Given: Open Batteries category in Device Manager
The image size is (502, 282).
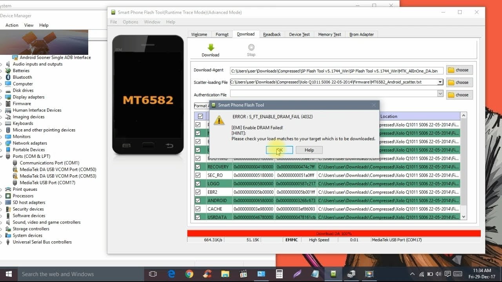Looking at the screenshot, I should coord(21,70).
